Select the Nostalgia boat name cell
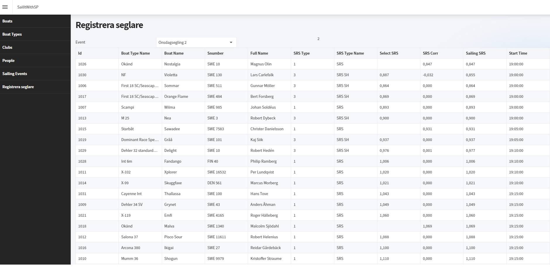Screen dimensions: 550x271 [183, 64]
